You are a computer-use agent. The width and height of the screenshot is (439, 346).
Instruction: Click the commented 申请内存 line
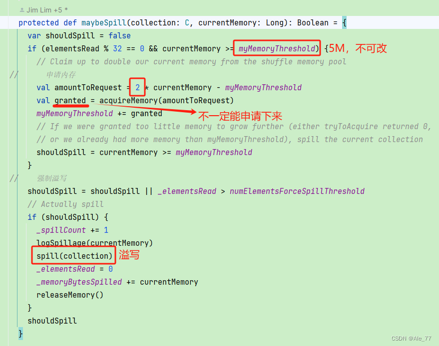pyautogui.click(x=61, y=75)
